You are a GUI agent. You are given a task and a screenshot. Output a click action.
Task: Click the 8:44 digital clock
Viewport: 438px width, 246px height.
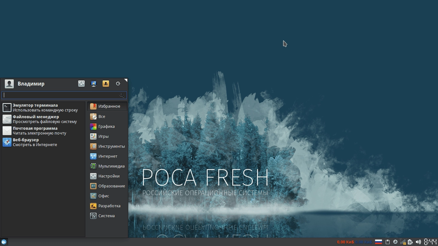tap(430, 242)
